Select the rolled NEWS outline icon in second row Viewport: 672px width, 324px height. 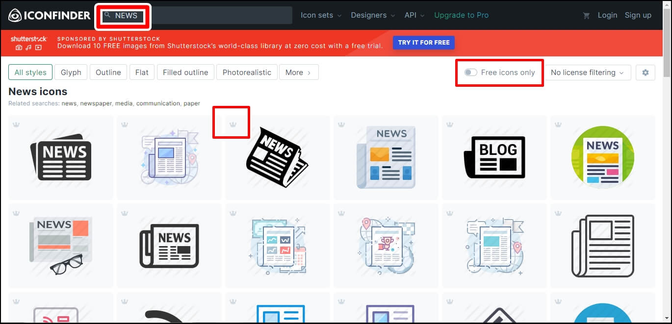[x=169, y=246]
